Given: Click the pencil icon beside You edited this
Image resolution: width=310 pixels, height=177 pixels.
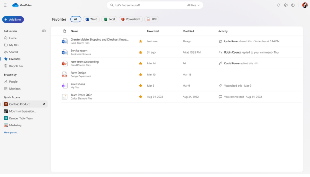Looking at the screenshot, I should tap(220, 86).
